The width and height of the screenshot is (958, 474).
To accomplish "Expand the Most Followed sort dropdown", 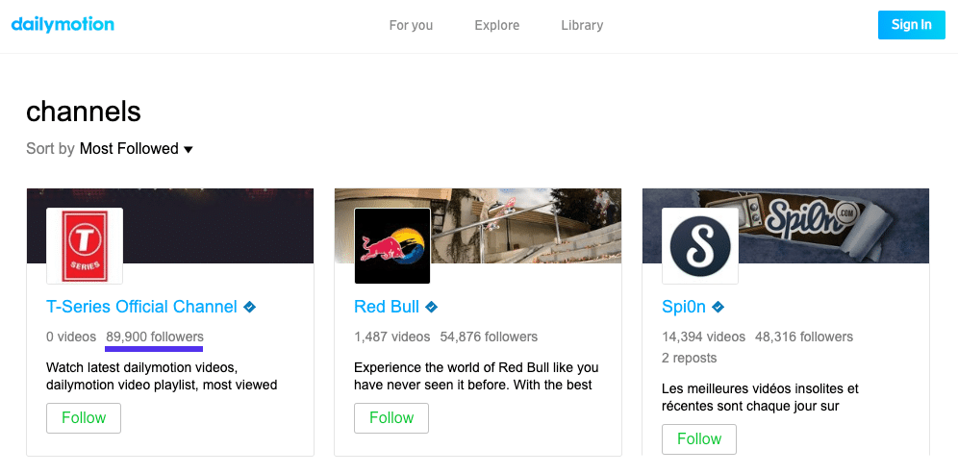I will [x=137, y=149].
